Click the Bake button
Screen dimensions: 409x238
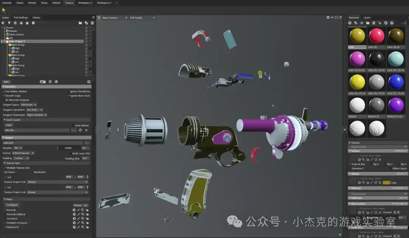point(6,82)
